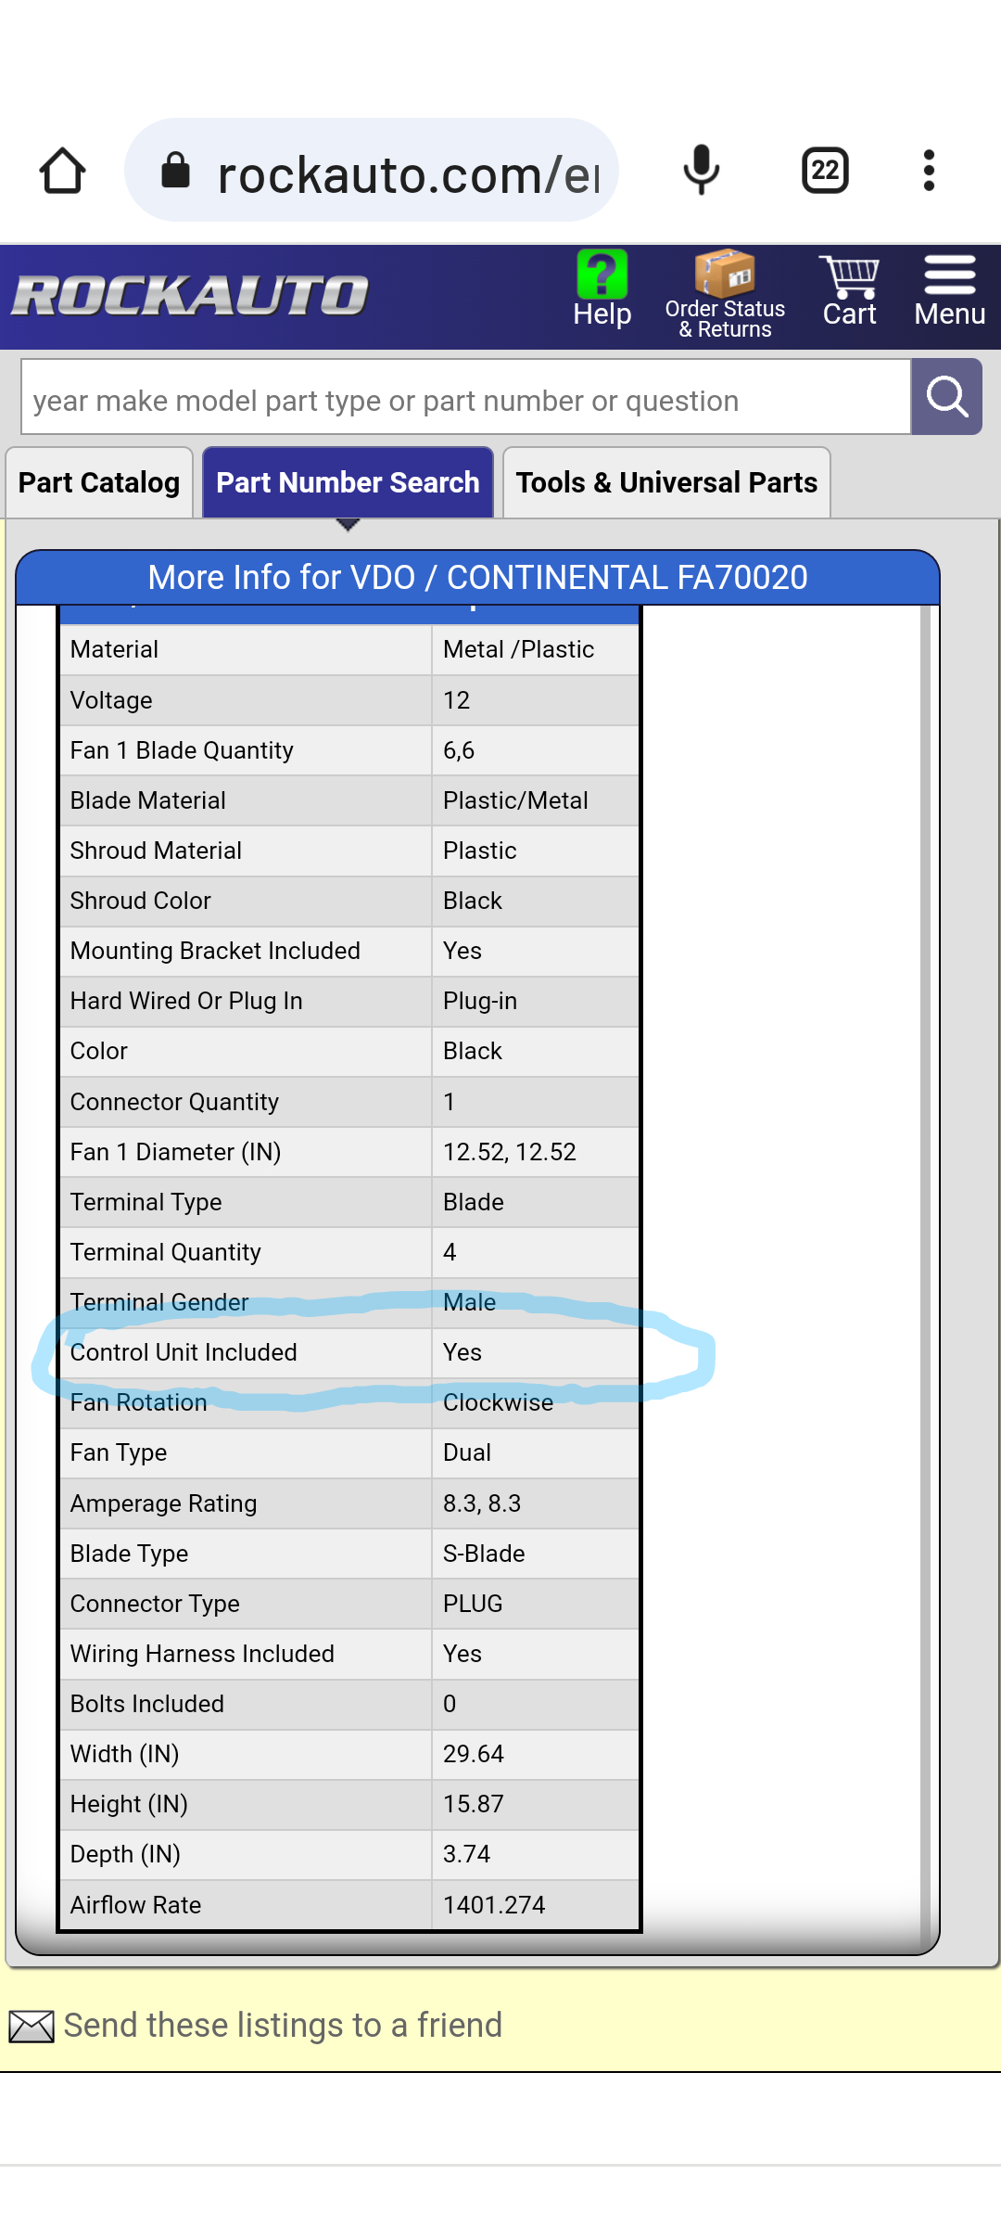Select the 'Bolts Included' label

pyautogui.click(x=147, y=1704)
